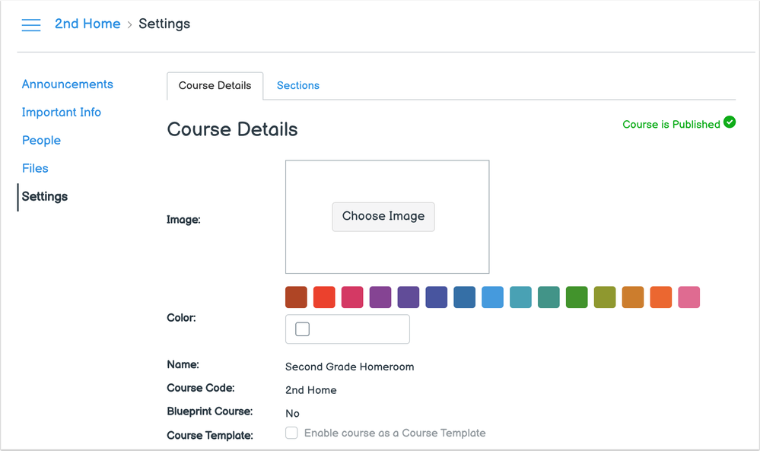The image size is (760, 451).
Task: Pick the olive color swatch
Action: pyautogui.click(x=605, y=297)
